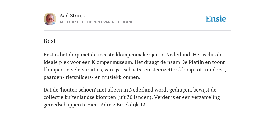Click the 'Best' article heading
Viewport: 275px width, 137px height.
click(x=50, y=41)
